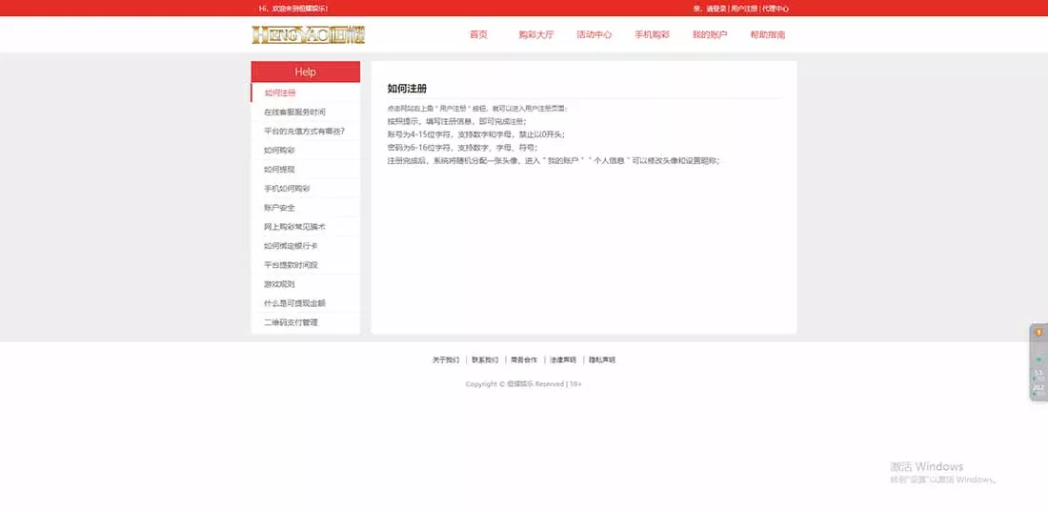
Task: Select 如何注册 in Help sidebar
Action: 280,93
